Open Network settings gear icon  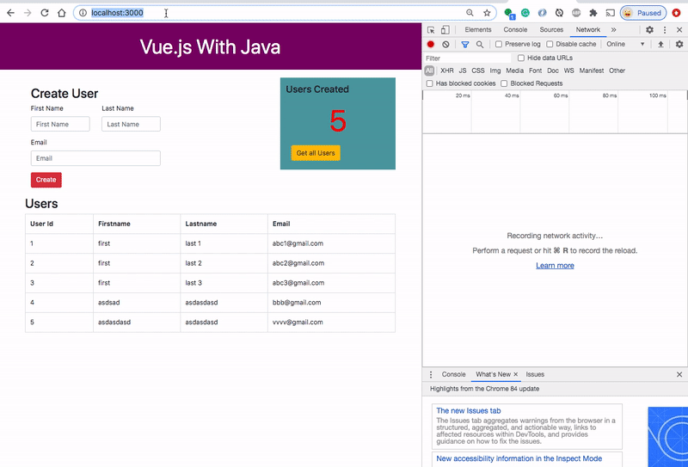pos(679,45)
